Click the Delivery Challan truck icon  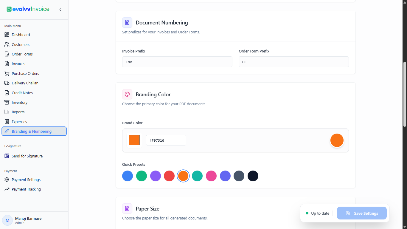point(7,83)
